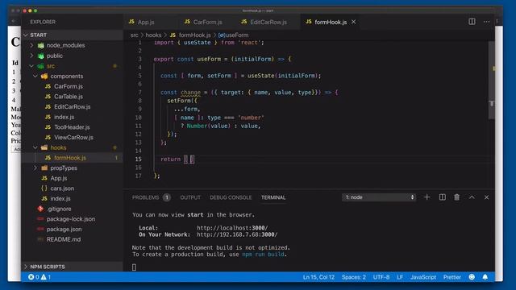Change line ending via LF

coord(400,277)
